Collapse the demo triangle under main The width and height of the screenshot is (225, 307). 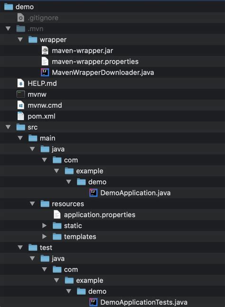[x=69, y=182]
